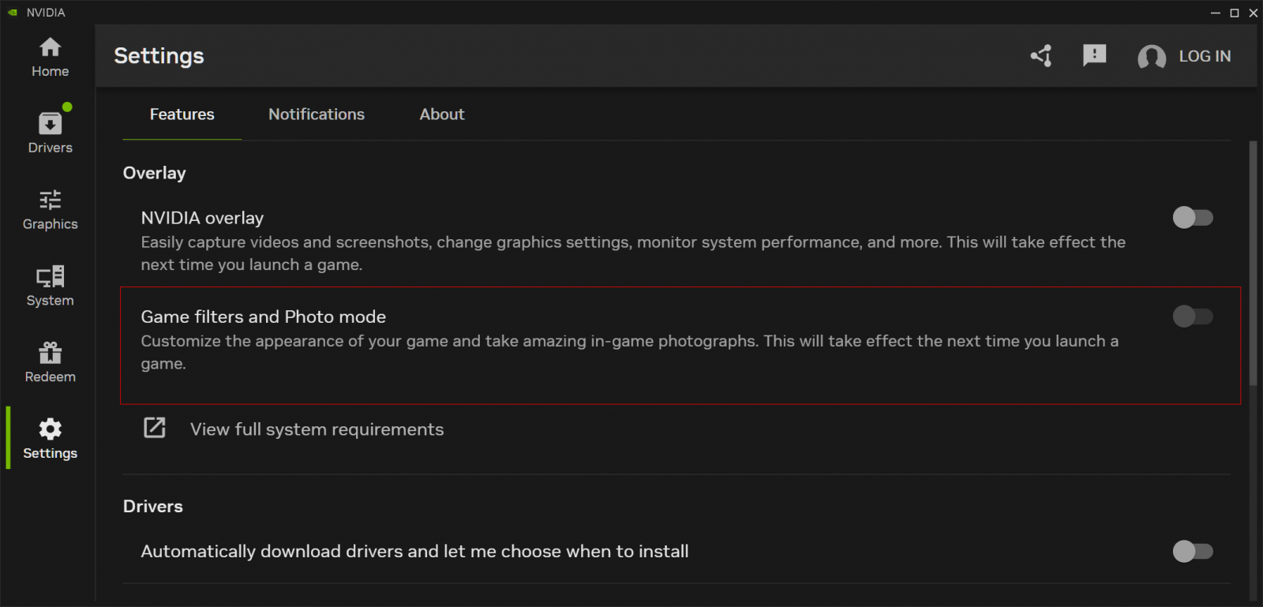Open the send feedback icon
The height and width of the screenshot is (607, 1263).
tap(1094, 55)
